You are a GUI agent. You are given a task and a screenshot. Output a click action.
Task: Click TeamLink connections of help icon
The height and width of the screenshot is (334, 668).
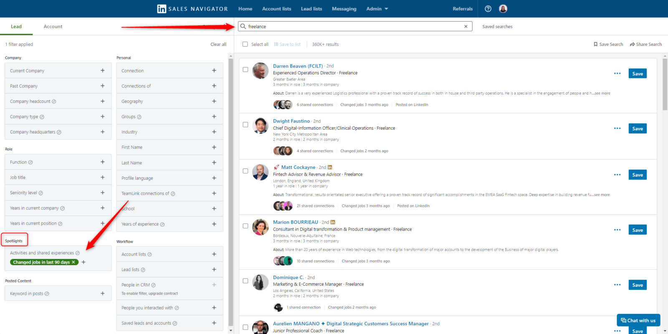173,193
